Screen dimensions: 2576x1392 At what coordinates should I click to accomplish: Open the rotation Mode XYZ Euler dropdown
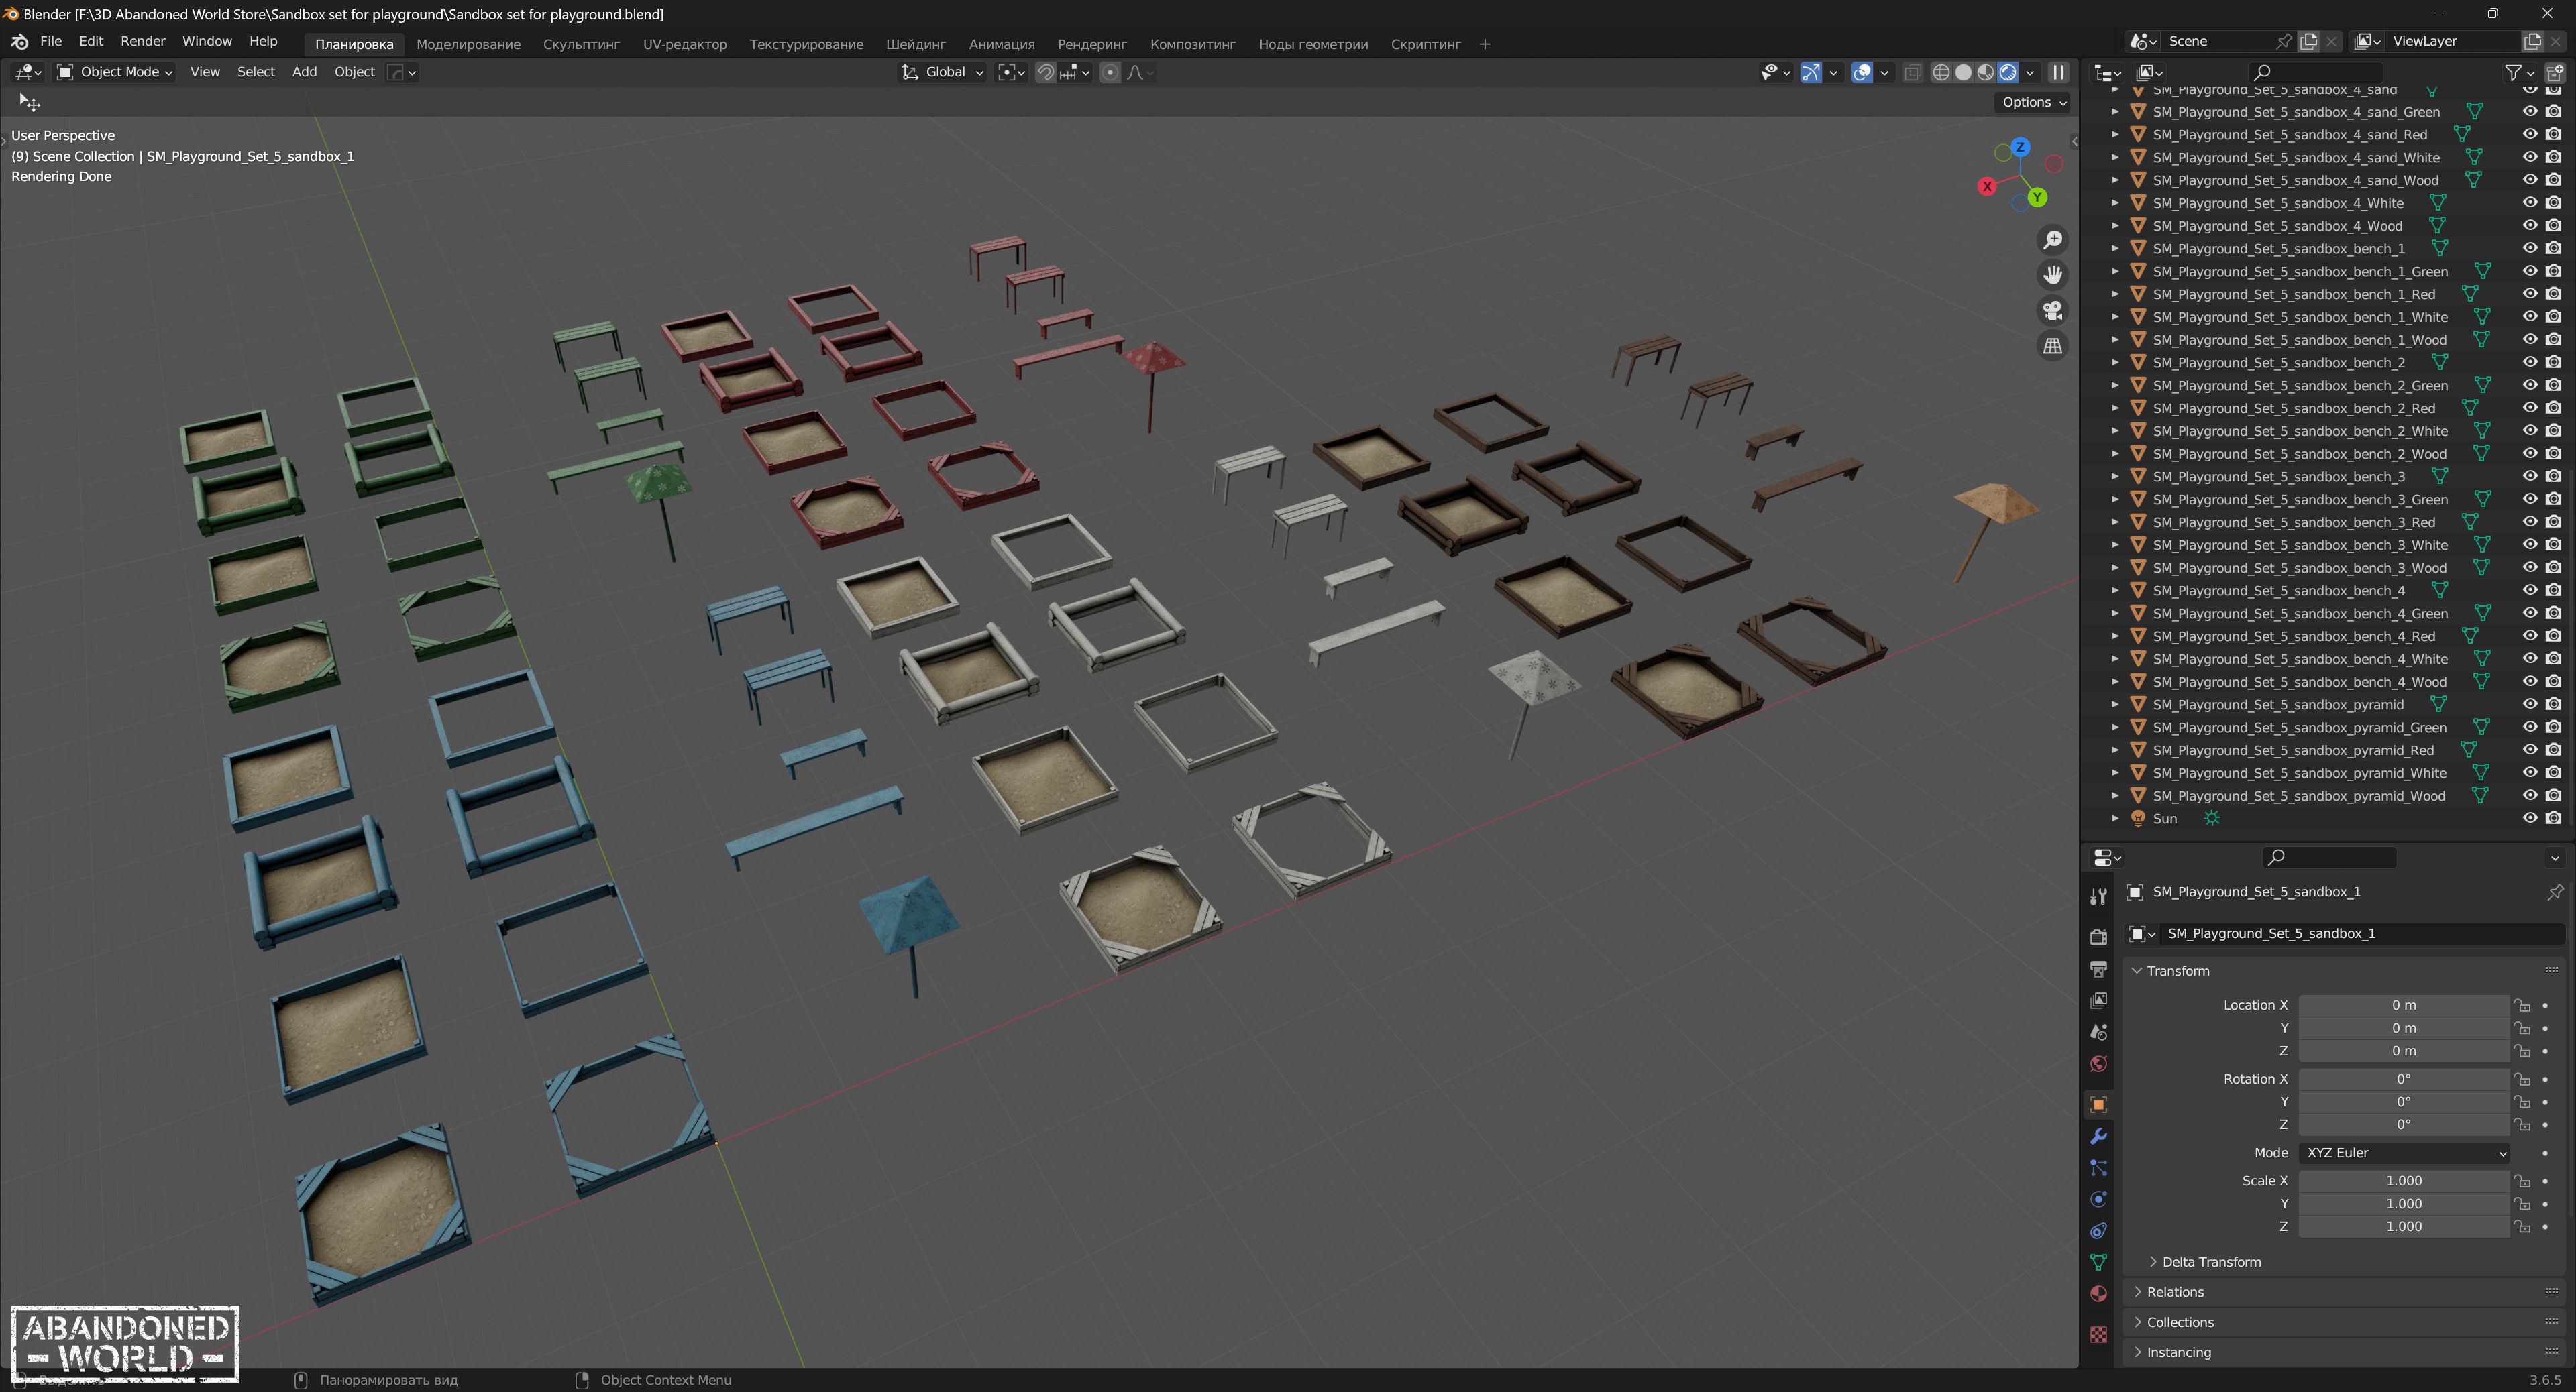coord(2404,1152)
